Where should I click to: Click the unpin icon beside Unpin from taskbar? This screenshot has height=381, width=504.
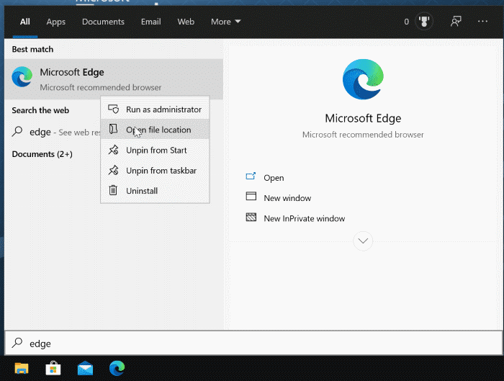pos(113,170)
